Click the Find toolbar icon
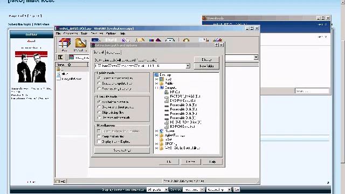 coord(140,40)
